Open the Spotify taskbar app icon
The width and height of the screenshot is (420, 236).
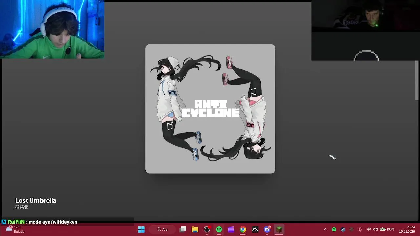click(x=219, y=229)
